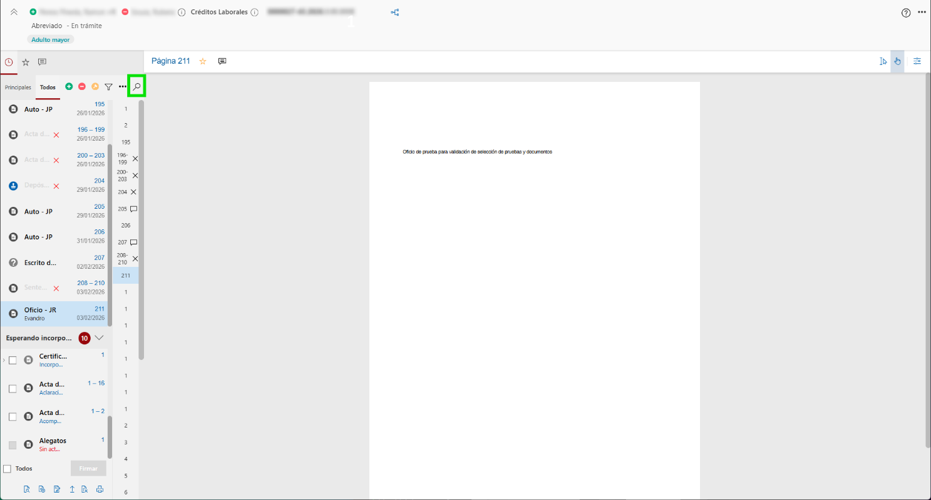Click the red minus circle icon
Image resolution: width=931 pixels, height=500 pixels.
[82, 87]
